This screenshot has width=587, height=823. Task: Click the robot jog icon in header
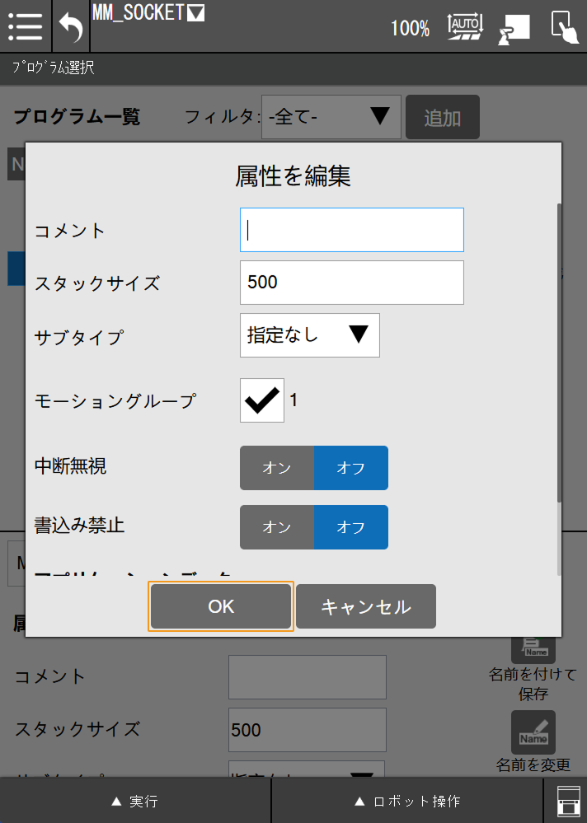[514, 29]
